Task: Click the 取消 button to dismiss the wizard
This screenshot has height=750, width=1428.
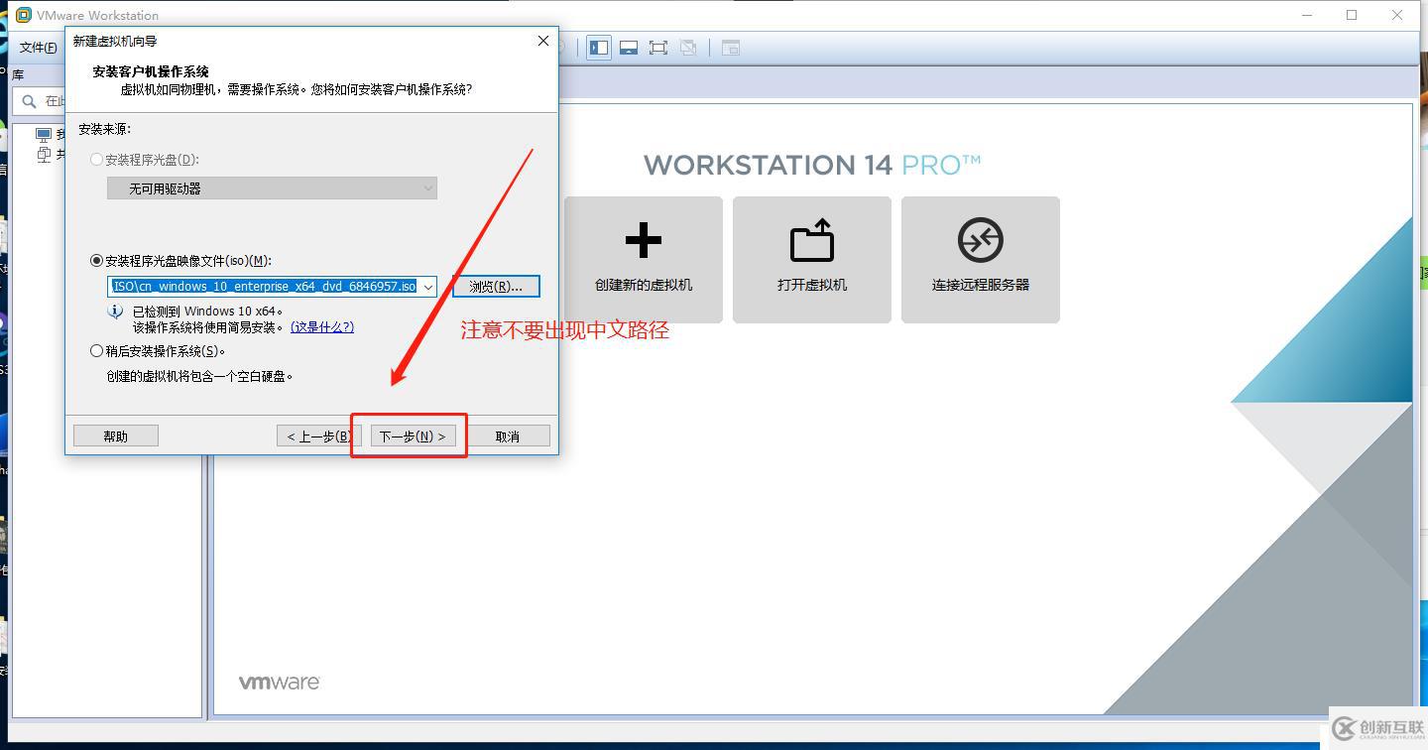Action: 507,435
